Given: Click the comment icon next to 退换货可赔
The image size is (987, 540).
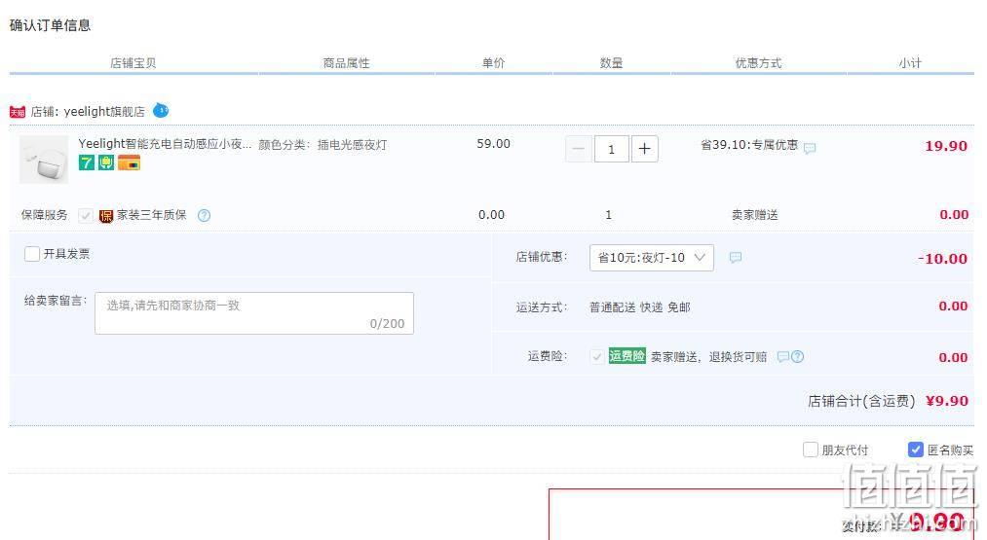Looking at the screenshot, I should click(x=782, y=356).
